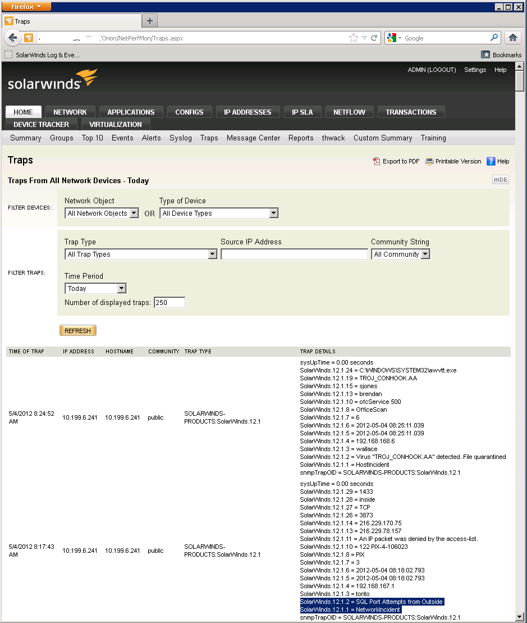Image resolution: width=527 pixels, height=623 pixels.
Task: Open the APPLICATIONS tab
Action: coord(131,112)
